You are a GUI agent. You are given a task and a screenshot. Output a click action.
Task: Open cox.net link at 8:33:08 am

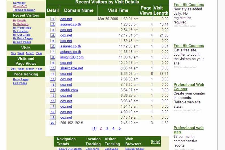(x=66, y=74)
